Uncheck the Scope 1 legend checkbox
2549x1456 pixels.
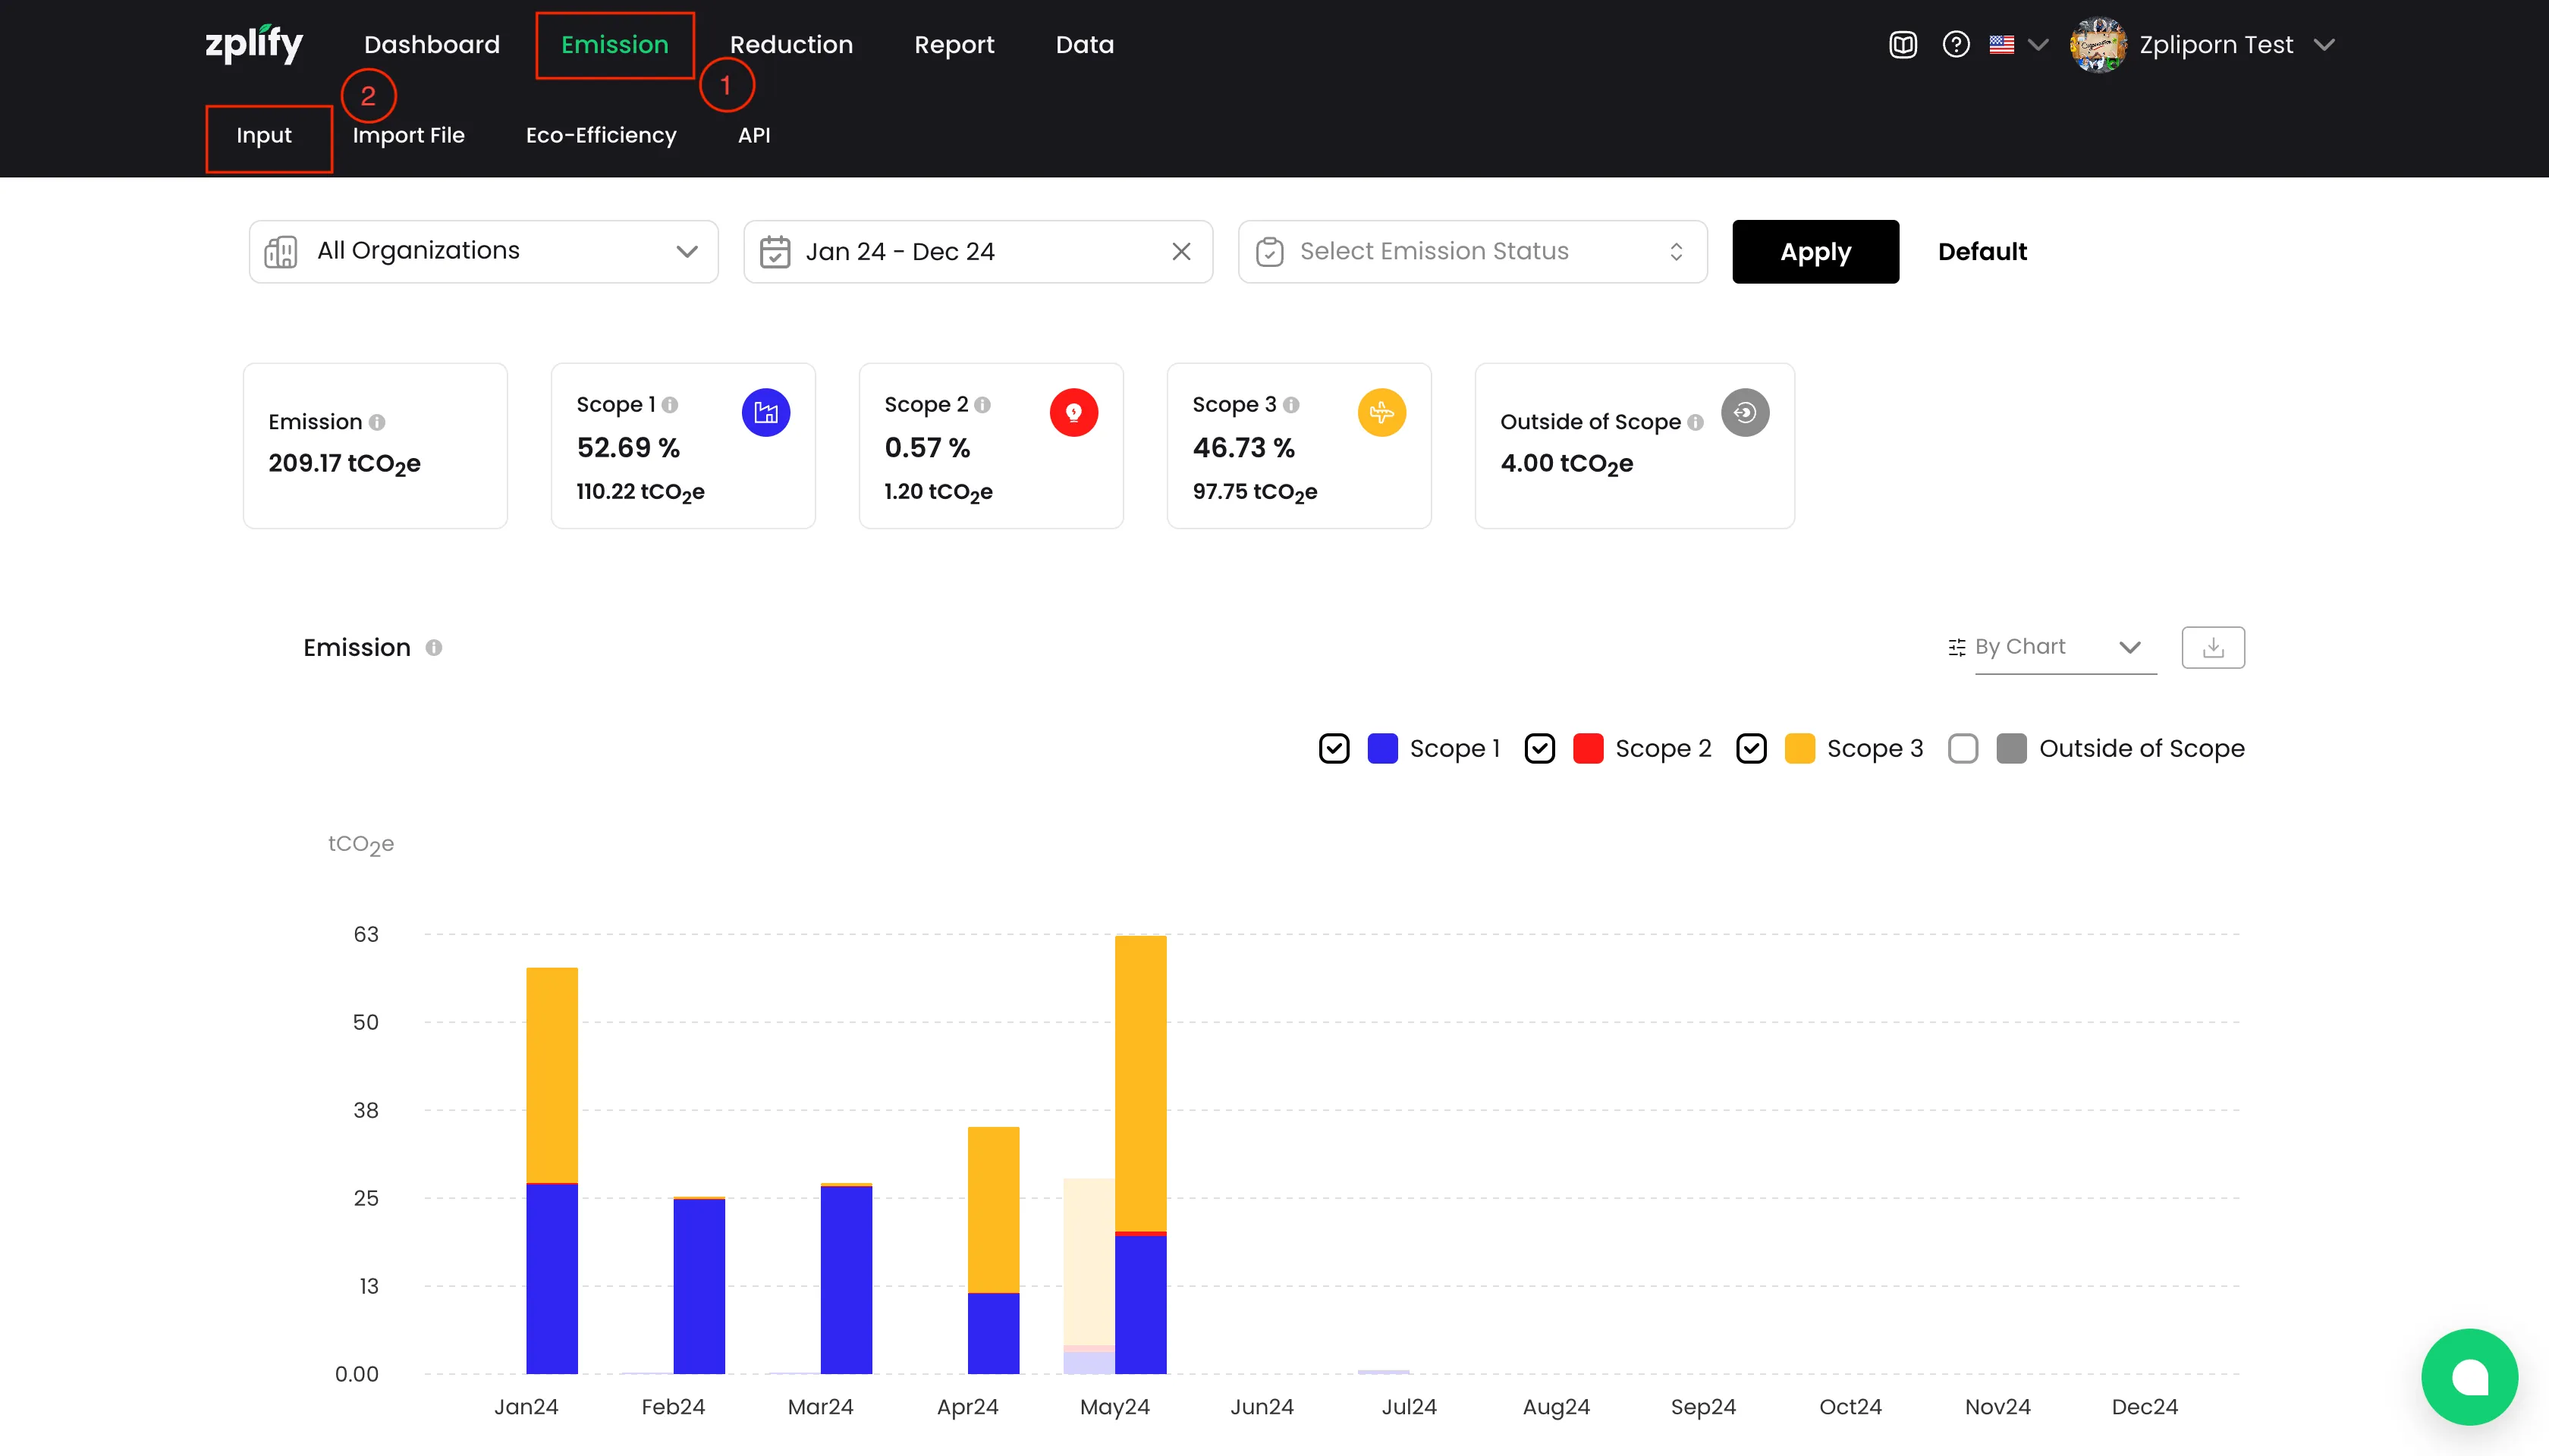click(1334, 748)
